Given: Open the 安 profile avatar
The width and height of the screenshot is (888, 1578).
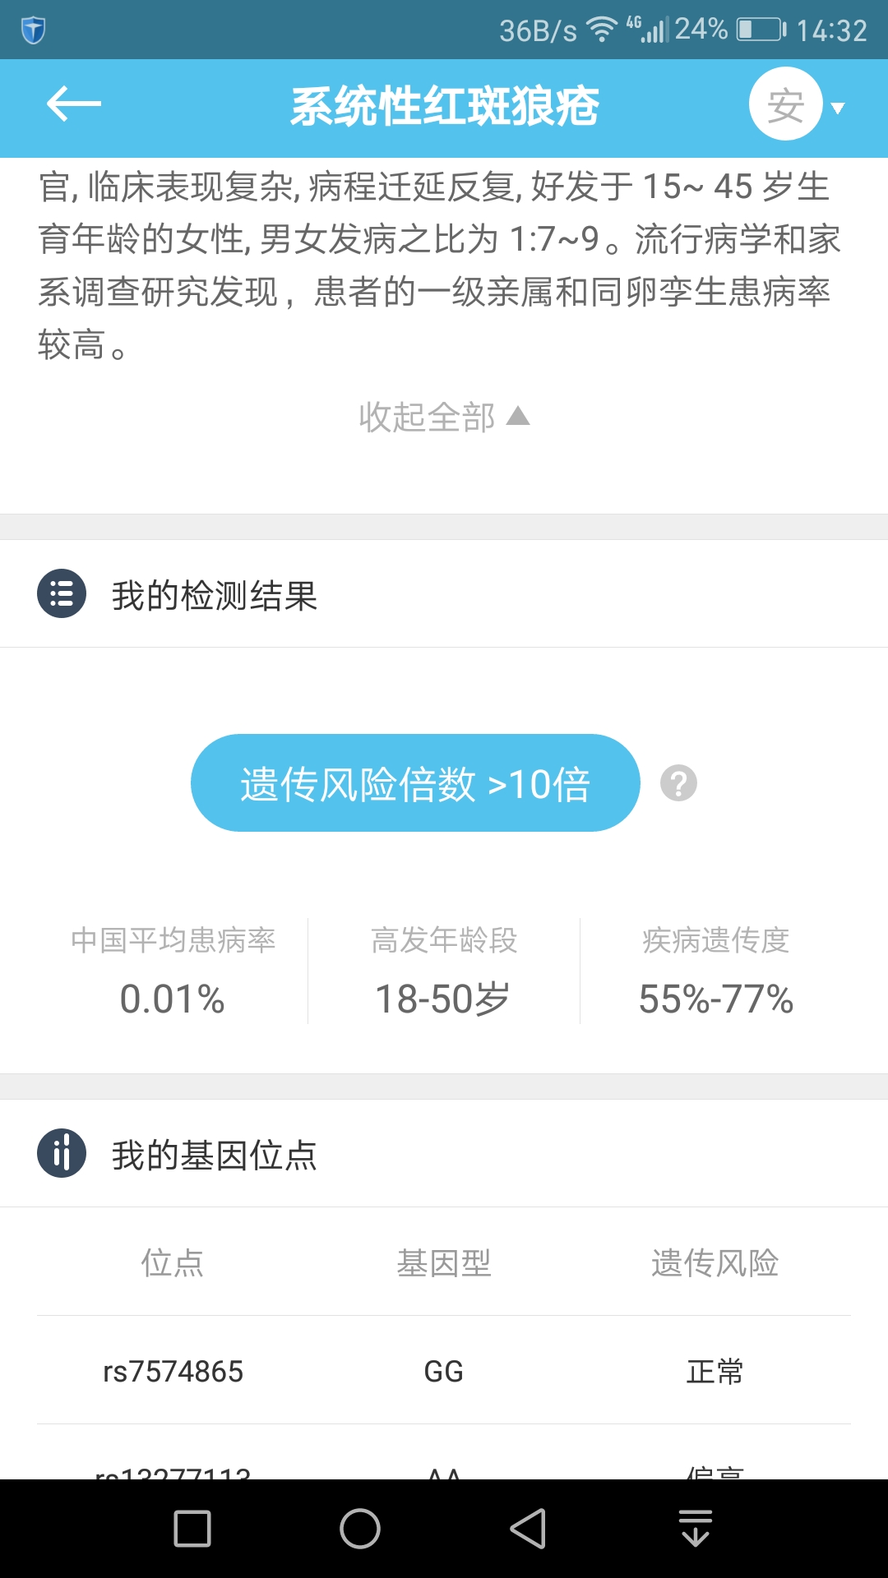Looking at the screenshot, I should click(785, 104).
